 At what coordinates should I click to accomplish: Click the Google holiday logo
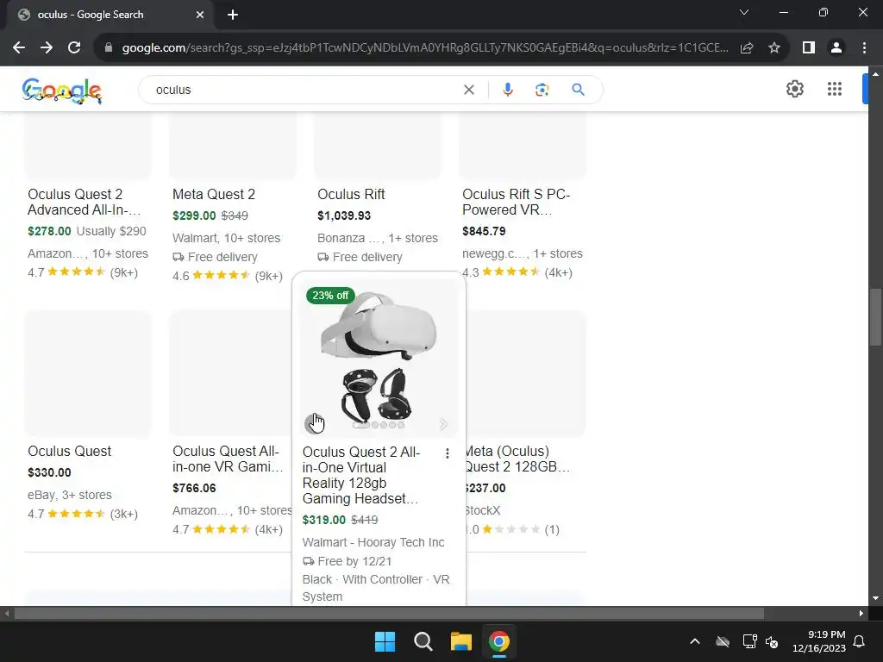click(x=62, y=90)
